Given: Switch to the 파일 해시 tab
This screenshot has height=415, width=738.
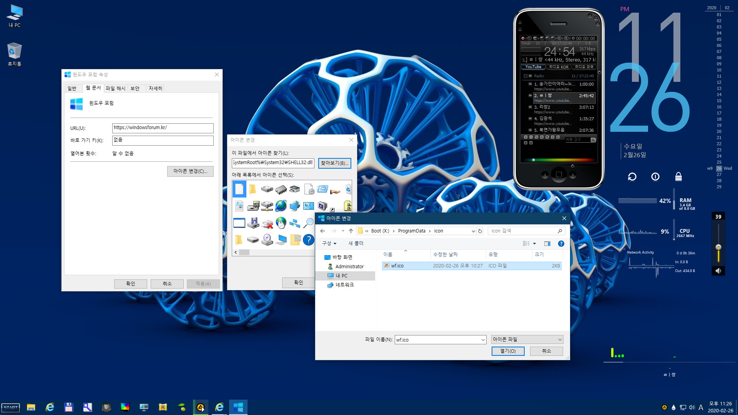Looking at the screenshot, I should 116,89.
